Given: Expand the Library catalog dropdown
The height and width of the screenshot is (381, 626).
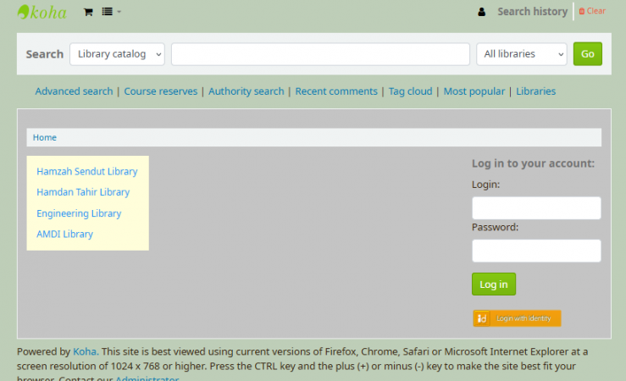Looking at the screenshot, I should pos(118,54).
